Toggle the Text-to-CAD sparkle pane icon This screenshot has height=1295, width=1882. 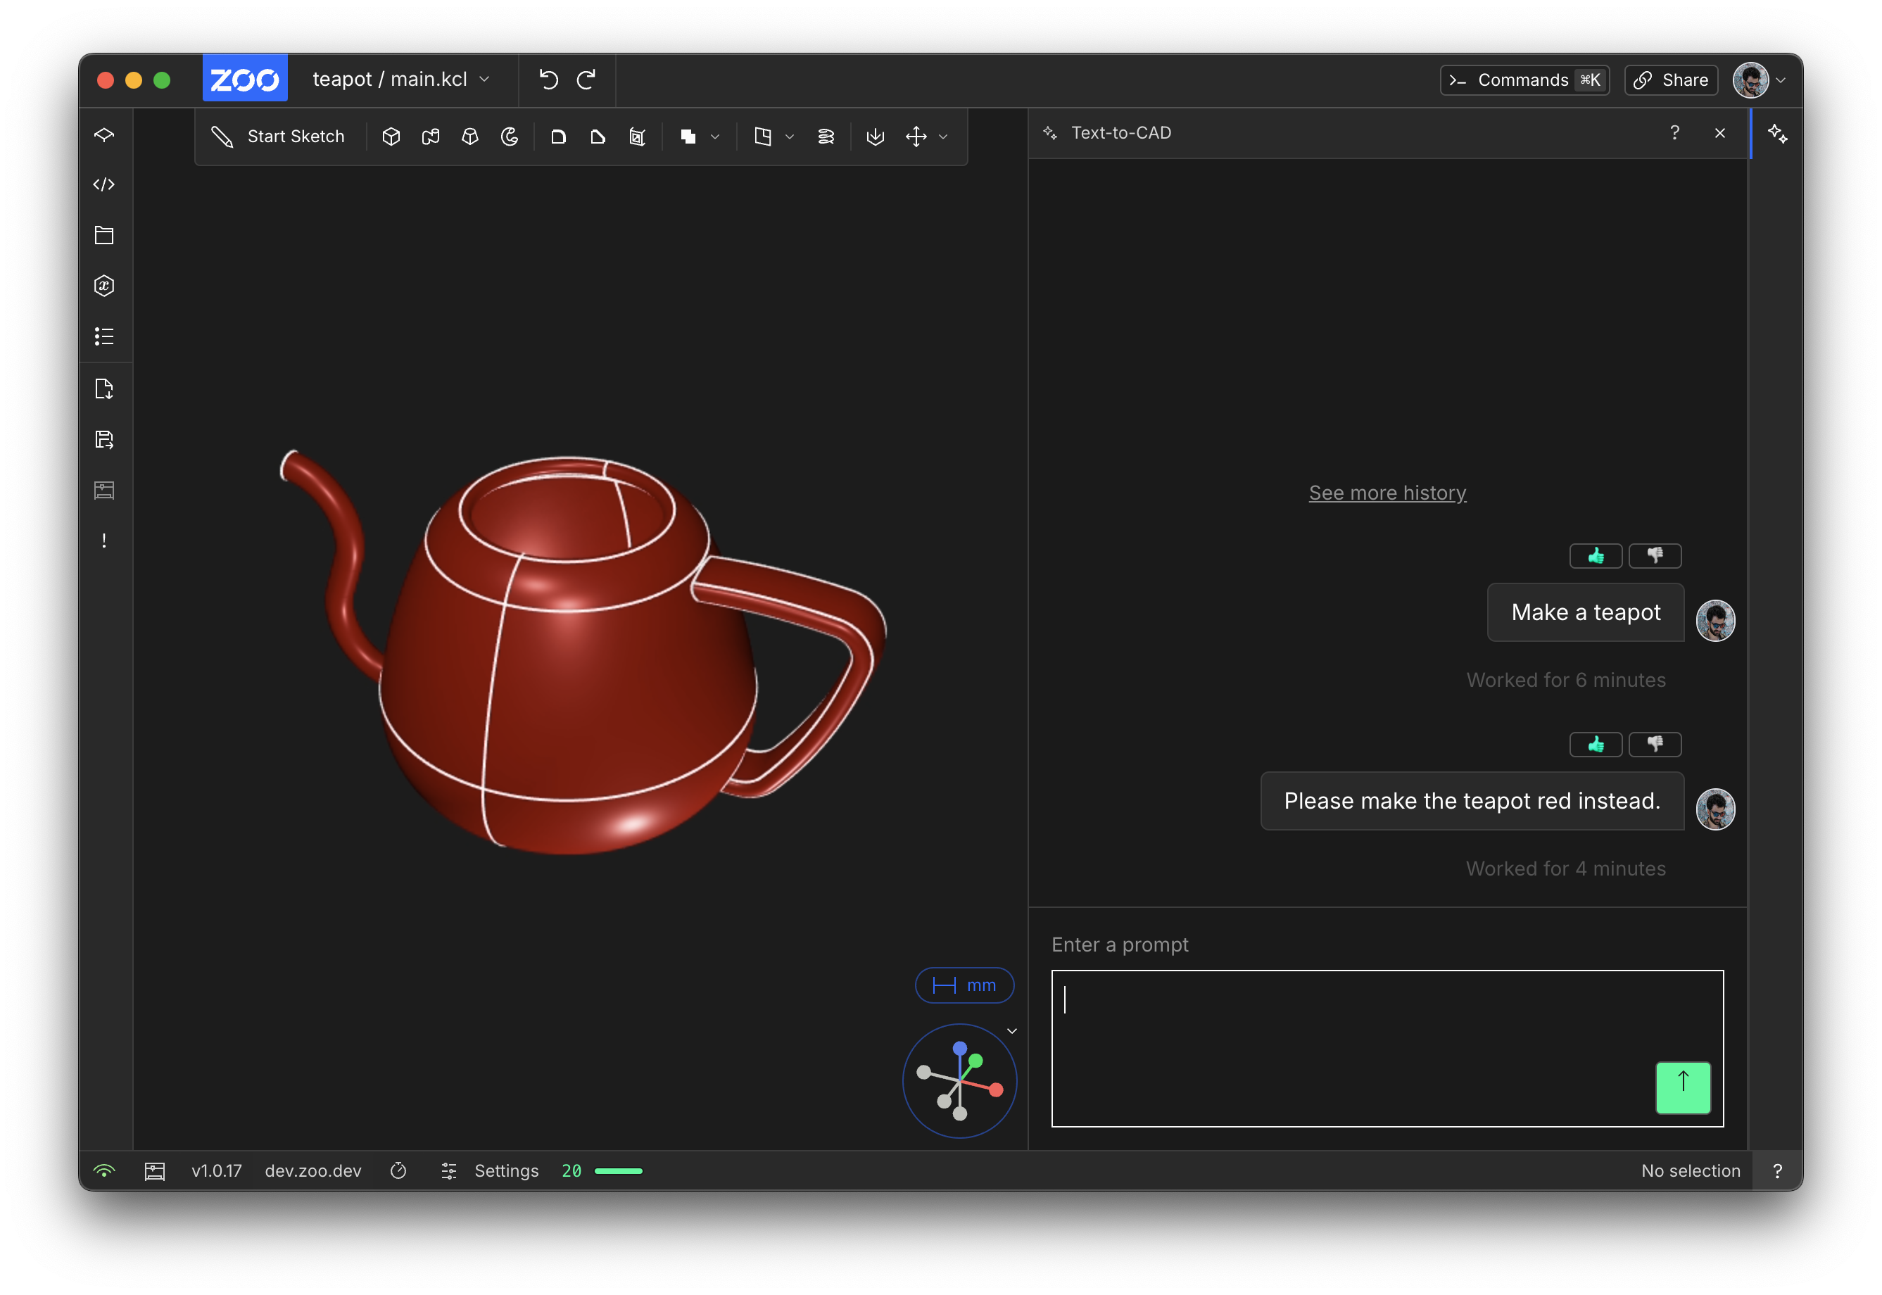click(x=1776, y=134)
